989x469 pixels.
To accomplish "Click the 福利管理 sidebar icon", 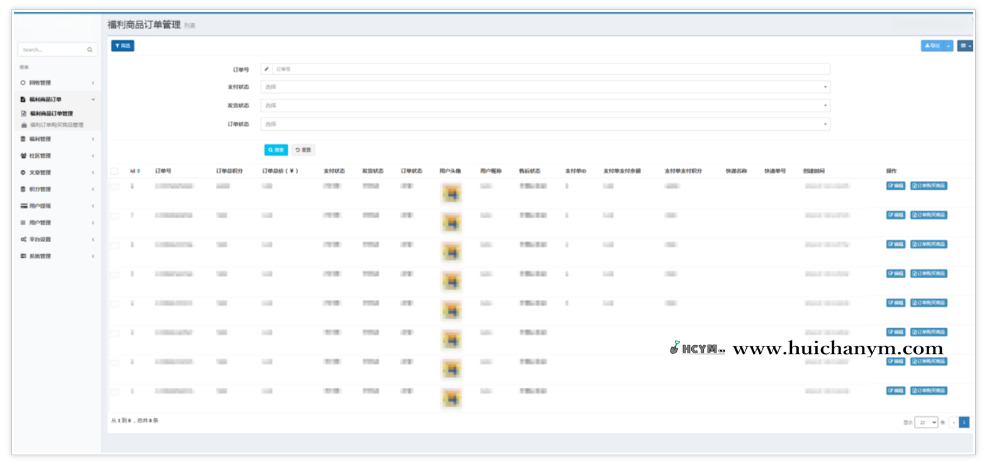I will 23,139.
